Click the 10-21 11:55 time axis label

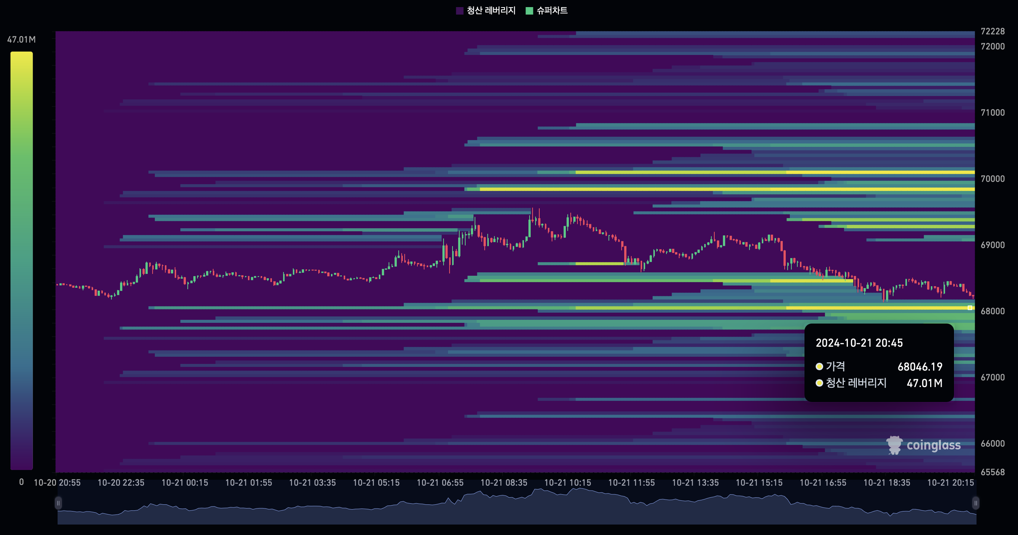pyautogui.click(x=632, y=482)
